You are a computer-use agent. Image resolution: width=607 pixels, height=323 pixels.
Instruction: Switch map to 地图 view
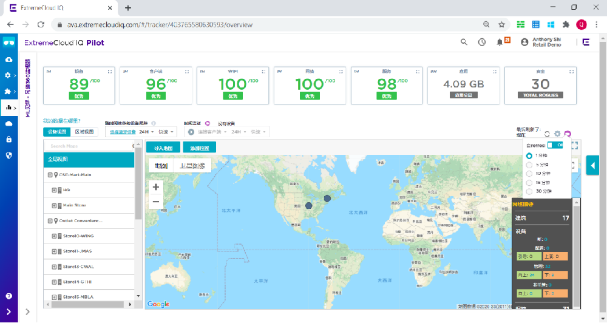click(161, 166)
